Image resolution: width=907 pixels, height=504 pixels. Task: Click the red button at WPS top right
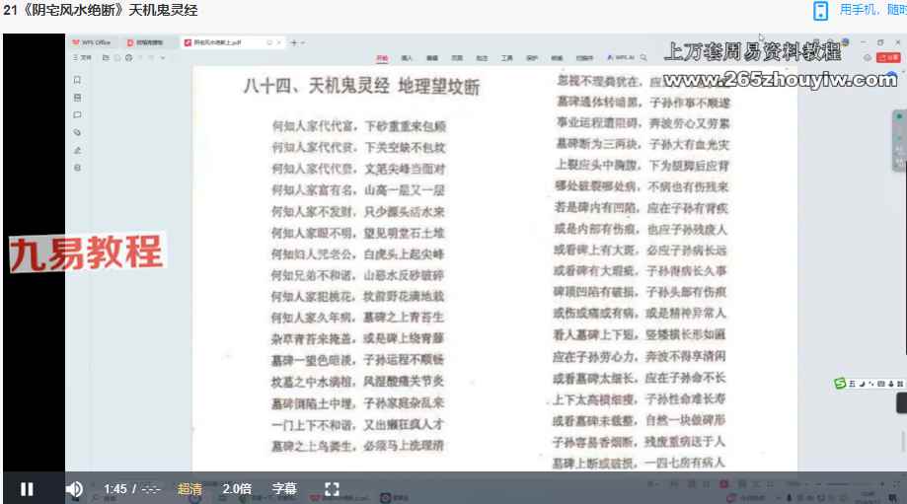888,57
